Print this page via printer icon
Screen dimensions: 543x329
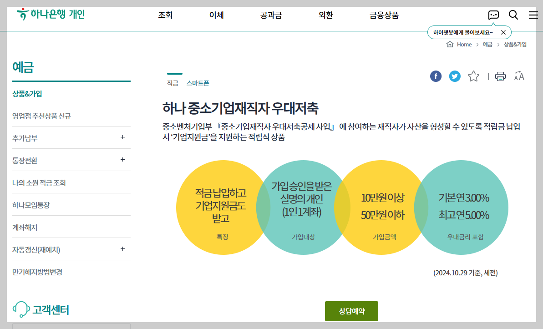tap(500, 76)
